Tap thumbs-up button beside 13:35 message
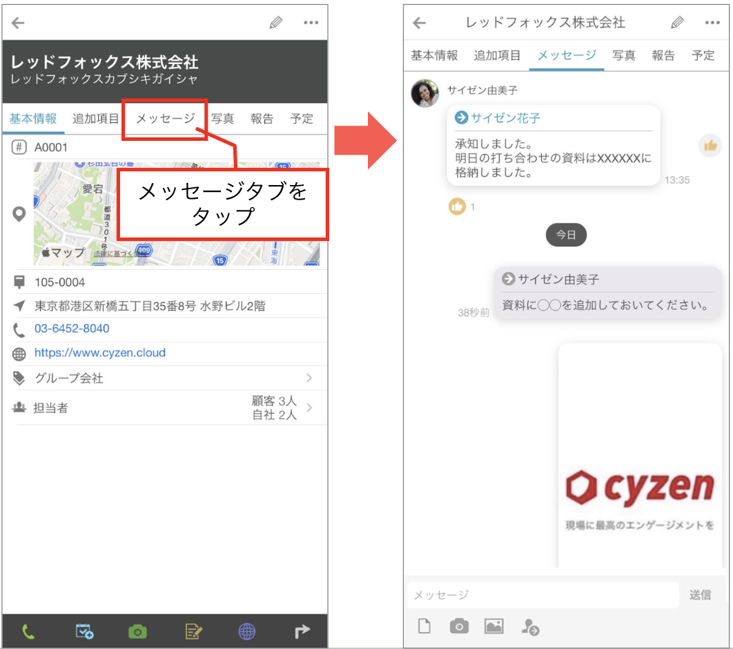733x649 pixels. 710,146
